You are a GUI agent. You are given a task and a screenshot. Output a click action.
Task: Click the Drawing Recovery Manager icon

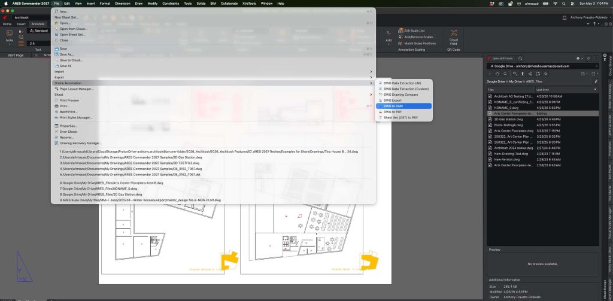tap(57, 143)
